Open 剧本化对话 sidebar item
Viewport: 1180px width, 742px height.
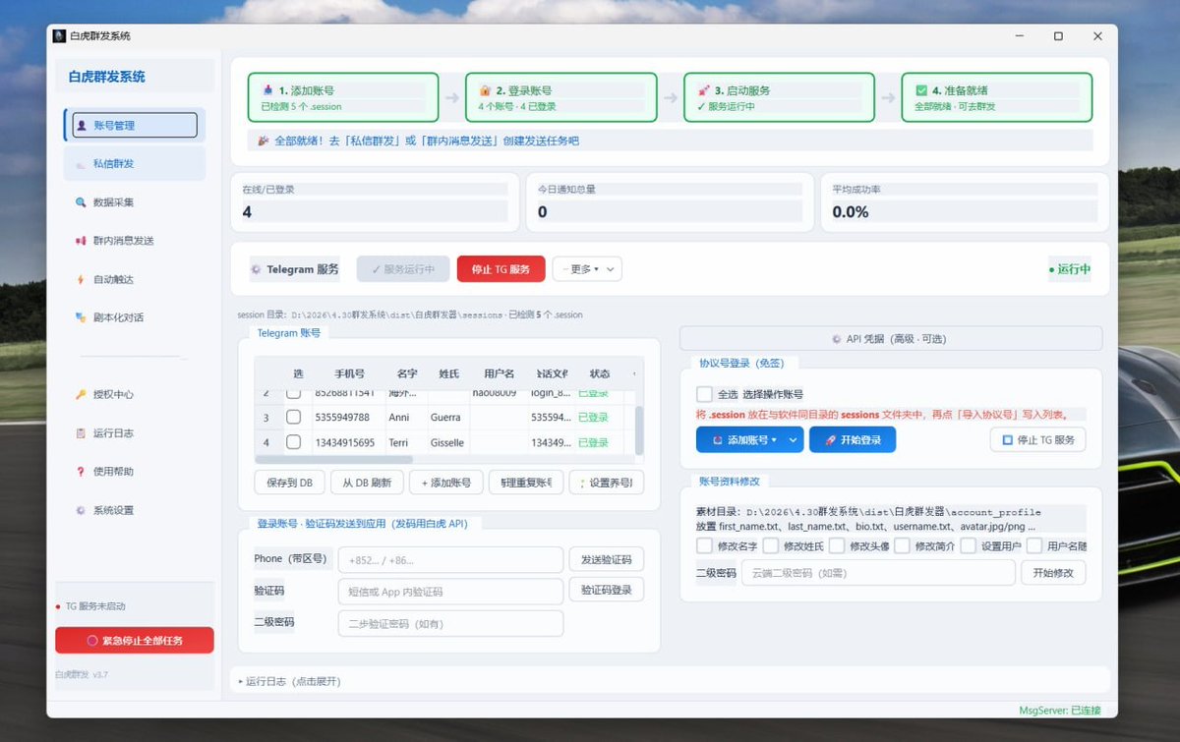(135, 317)
